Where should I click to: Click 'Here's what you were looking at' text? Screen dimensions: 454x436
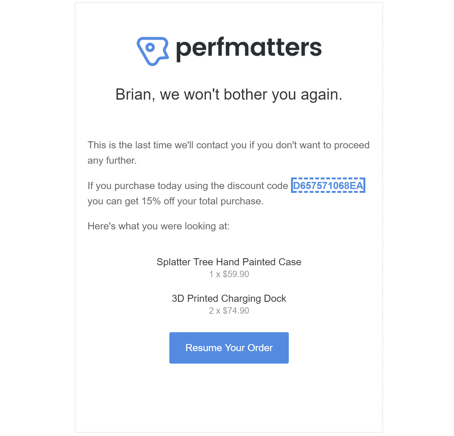(x=158, y=226)
